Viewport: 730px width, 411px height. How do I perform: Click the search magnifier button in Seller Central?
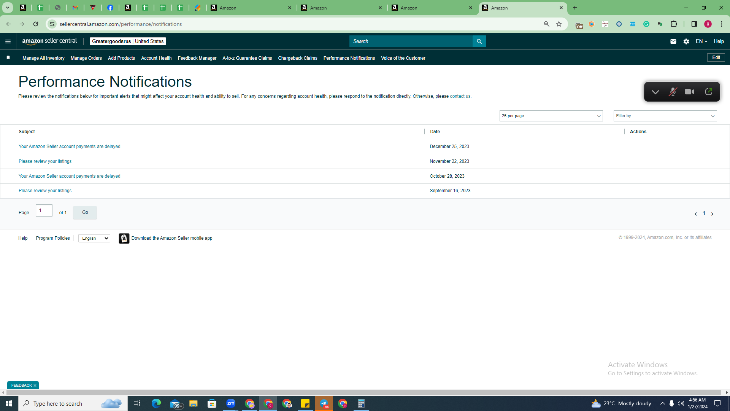click(x=479, y=41)
